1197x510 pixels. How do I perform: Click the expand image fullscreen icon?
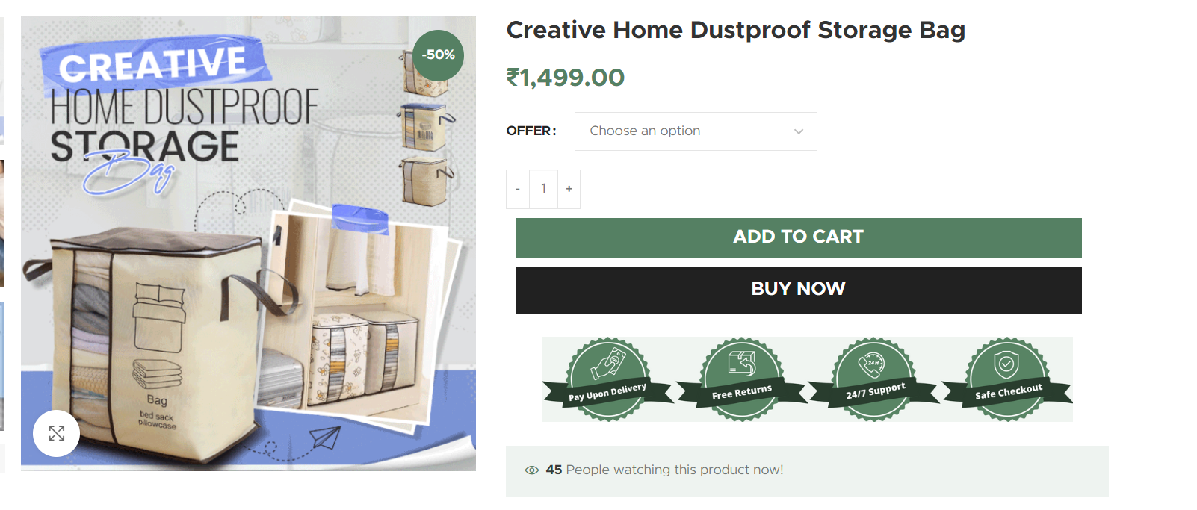point(56,433)
